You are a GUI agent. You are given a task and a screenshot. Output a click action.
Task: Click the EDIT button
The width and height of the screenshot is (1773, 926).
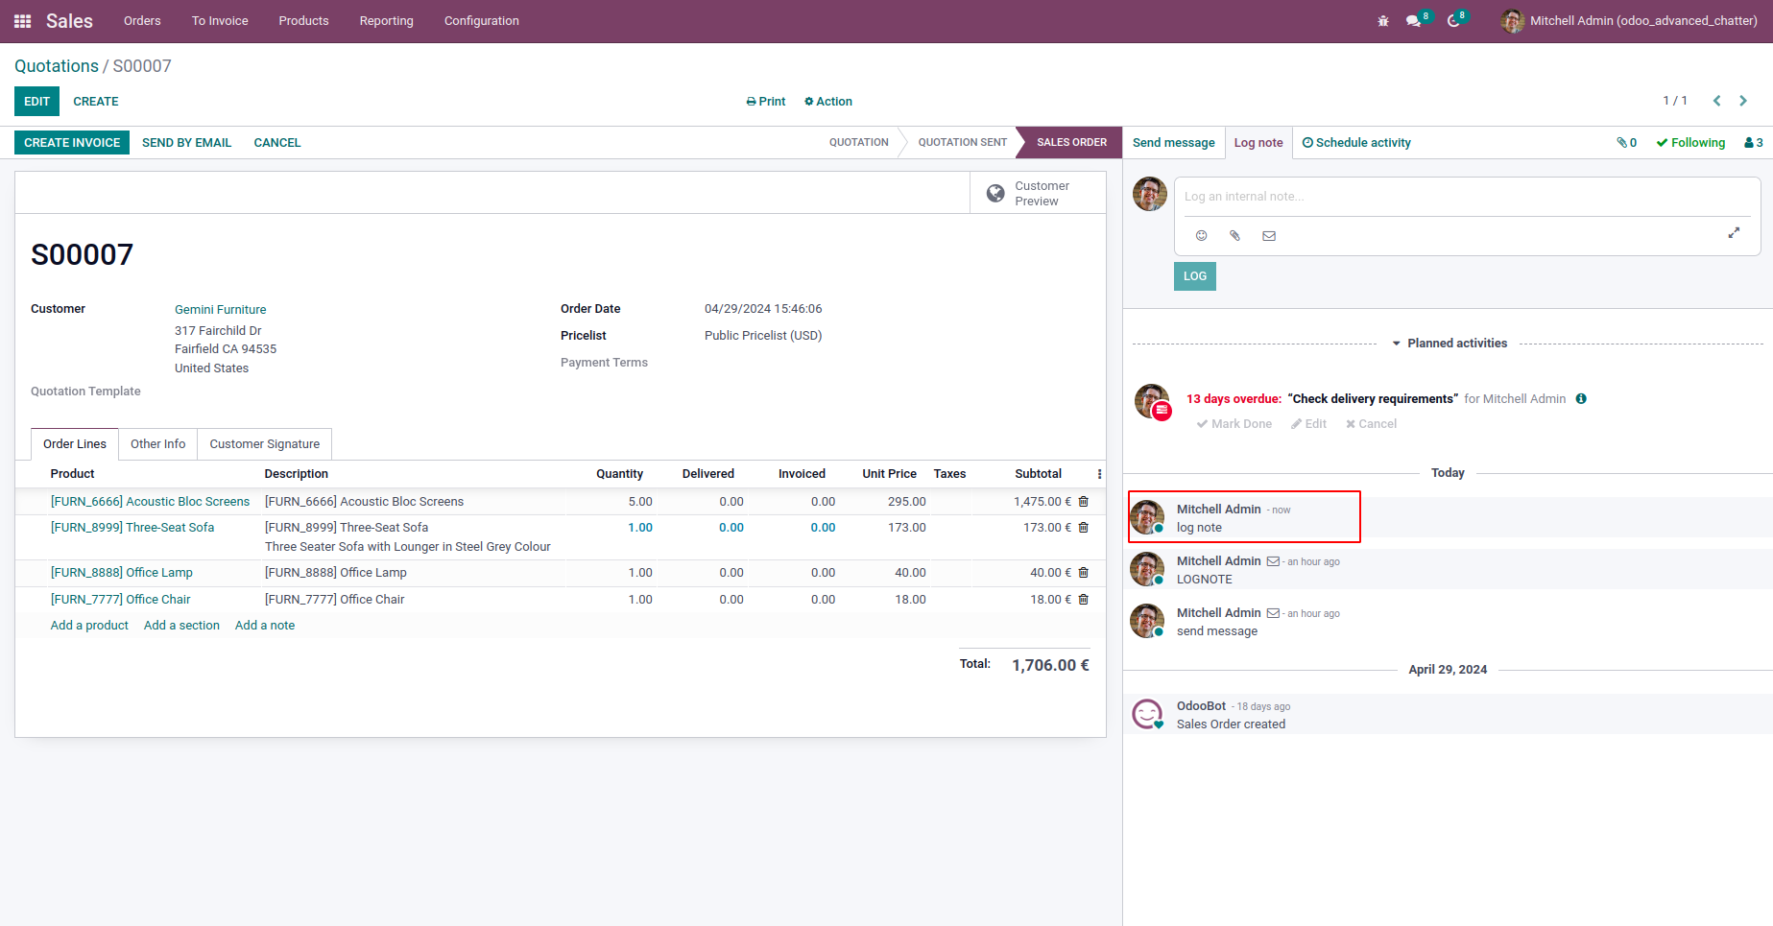tap(36, 102)
